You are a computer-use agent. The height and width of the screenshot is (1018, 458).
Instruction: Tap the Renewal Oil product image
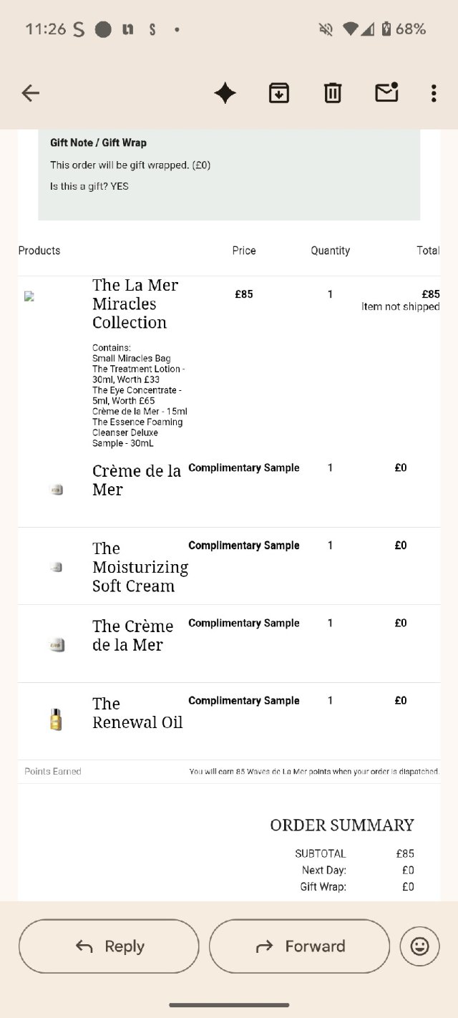pos(56,719)
